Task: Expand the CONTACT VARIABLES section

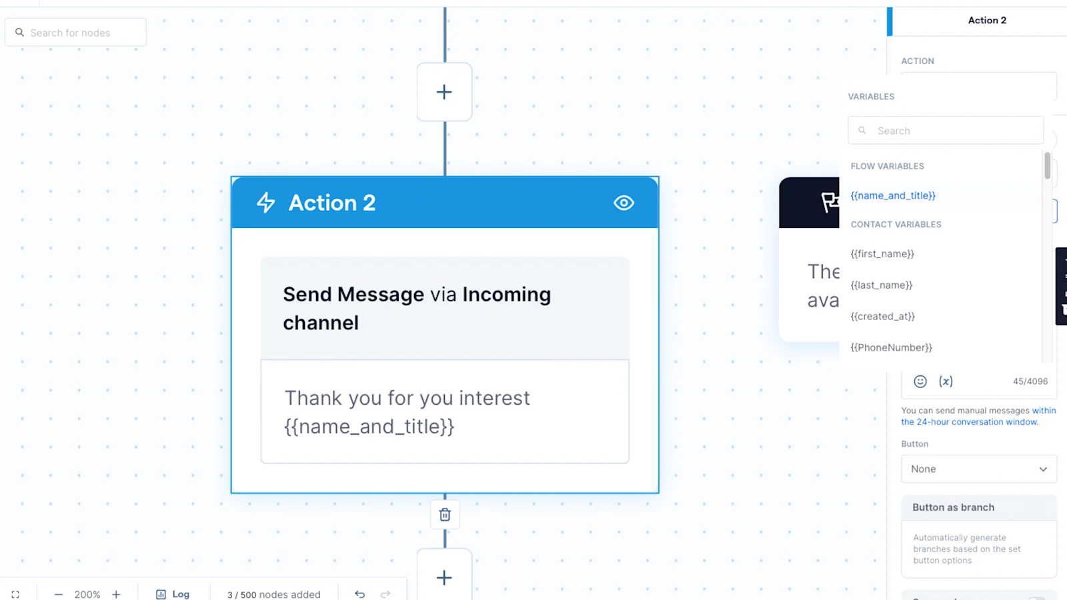Action: click(896, 224)
